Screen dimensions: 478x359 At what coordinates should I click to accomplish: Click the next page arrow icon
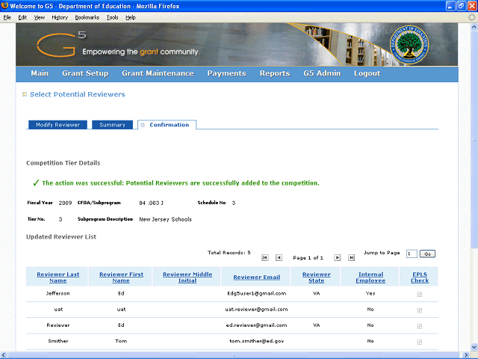[x=338, y=257]
